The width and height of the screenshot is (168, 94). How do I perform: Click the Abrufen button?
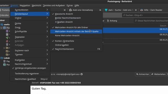pos(4,15)
